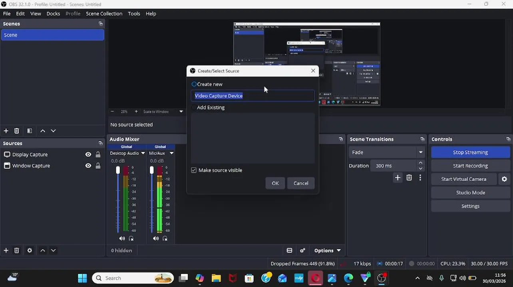Viewport: 513px width, 287px height.
Task: Remove selected scene with the trash icon
Action: click(x=17, y=131)
